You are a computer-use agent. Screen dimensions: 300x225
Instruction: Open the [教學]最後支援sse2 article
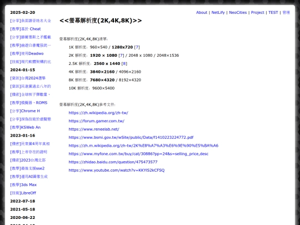(27, 168)
